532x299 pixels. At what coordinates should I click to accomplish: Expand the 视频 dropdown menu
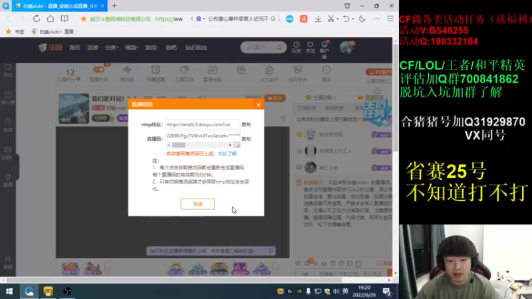click(132, 47)
